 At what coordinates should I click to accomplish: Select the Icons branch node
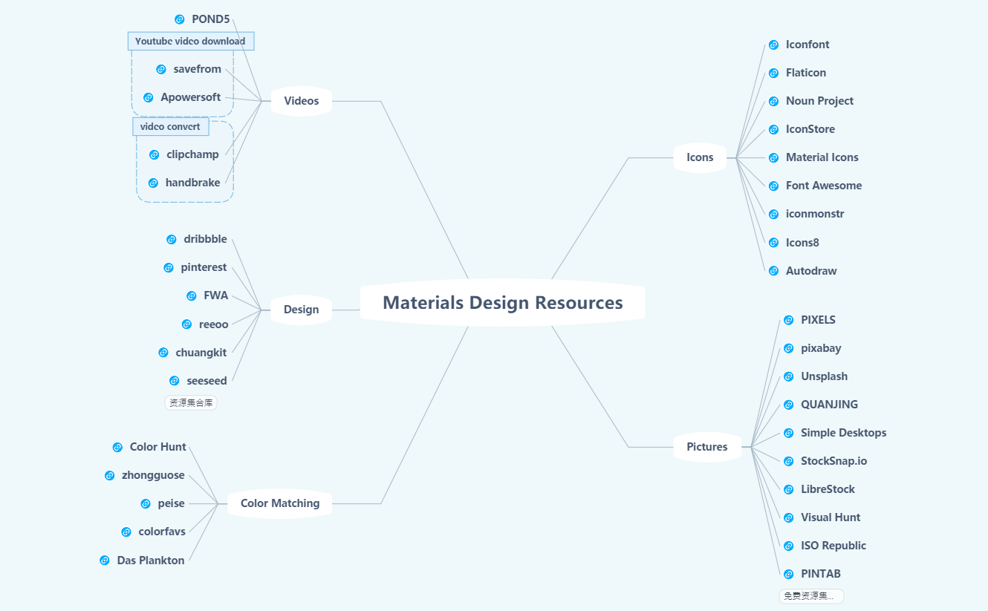coord(700,157)
